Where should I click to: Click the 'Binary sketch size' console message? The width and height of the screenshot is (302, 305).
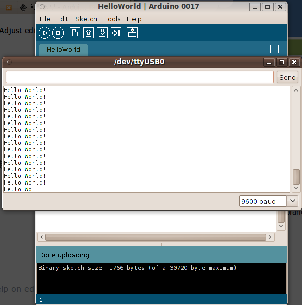tap(137, 268)
